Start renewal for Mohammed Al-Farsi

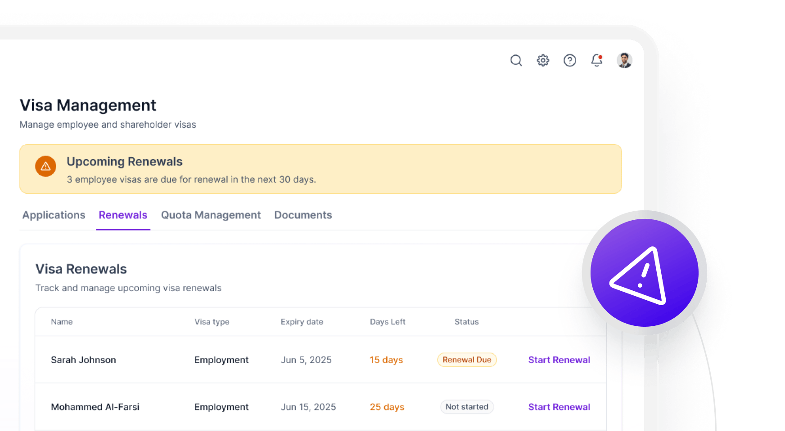[559, 407]
